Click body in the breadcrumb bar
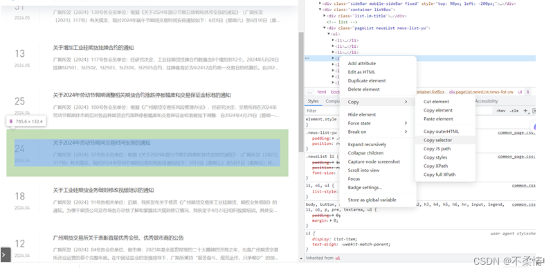This screenshot has width=553, height=273. coord(336,92)
